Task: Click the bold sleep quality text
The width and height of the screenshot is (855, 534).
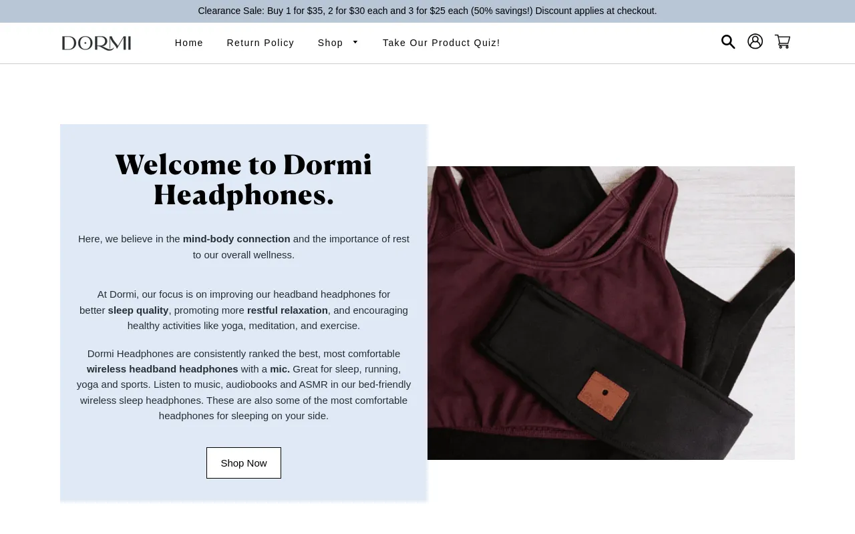Action: point(138,310)
